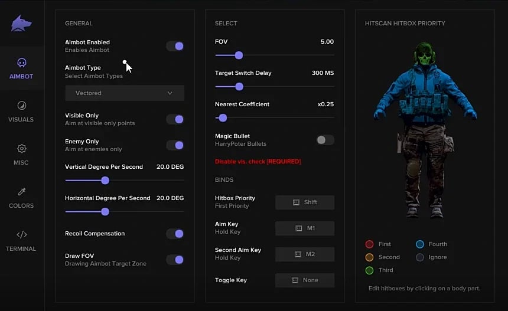The image size is (508, 311).
Task: Click the green head hitbox on the model
Action: (x=425, y=54)
